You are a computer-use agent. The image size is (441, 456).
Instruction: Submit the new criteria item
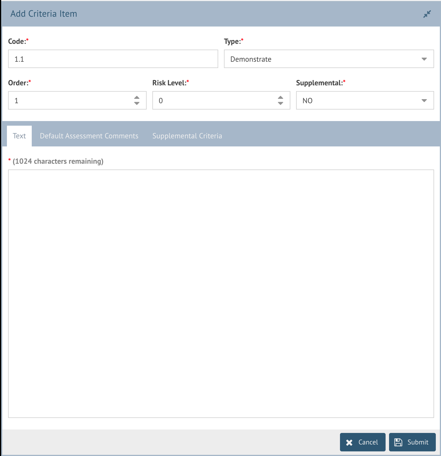coord(412,442)
